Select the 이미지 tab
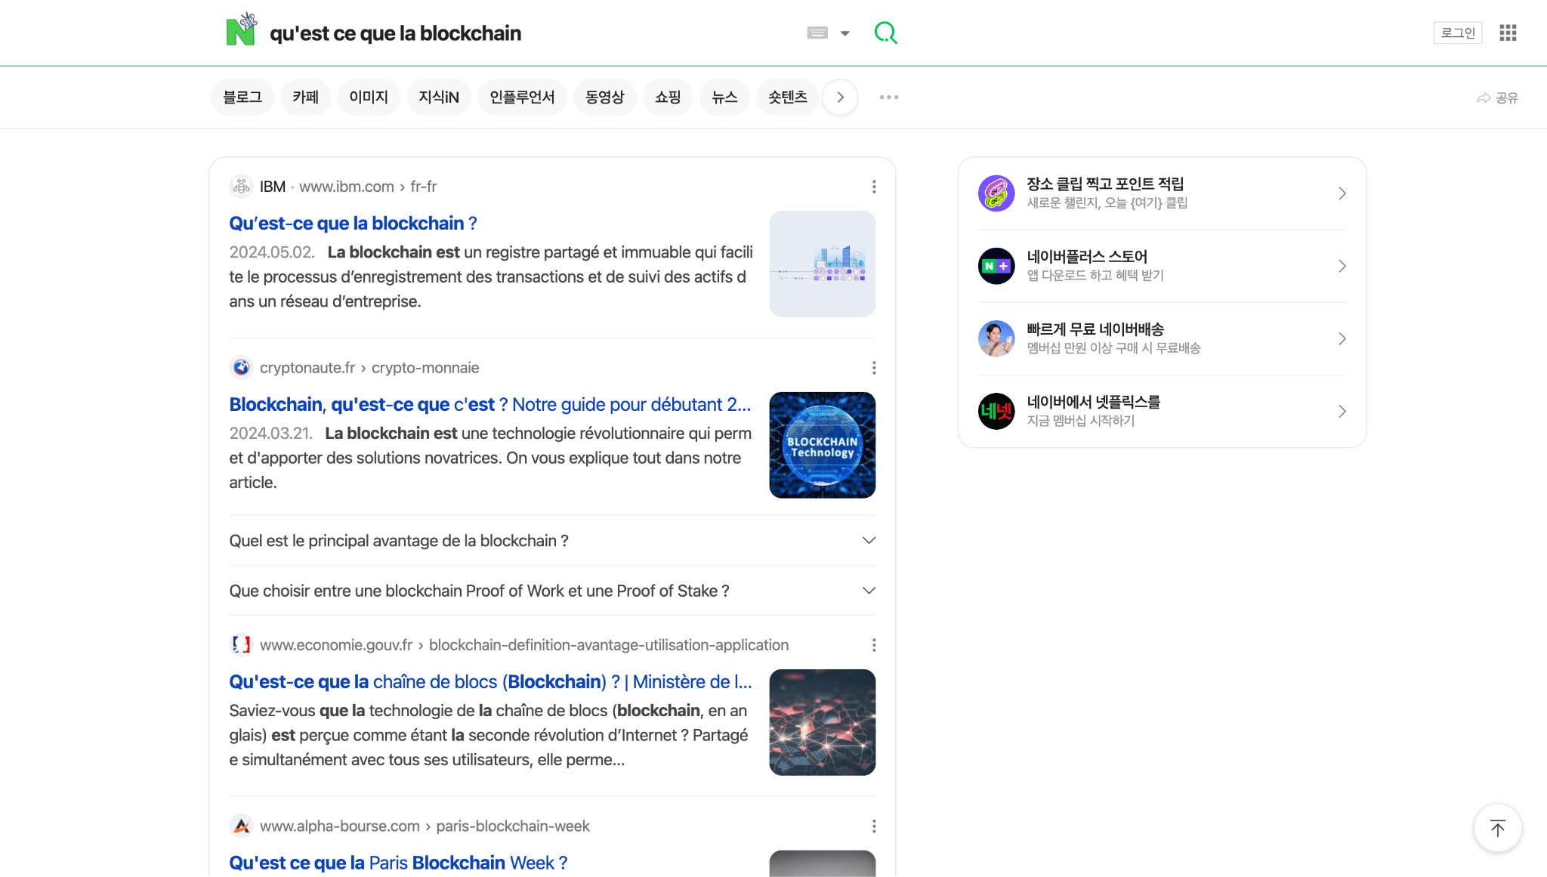 point(369,97)
